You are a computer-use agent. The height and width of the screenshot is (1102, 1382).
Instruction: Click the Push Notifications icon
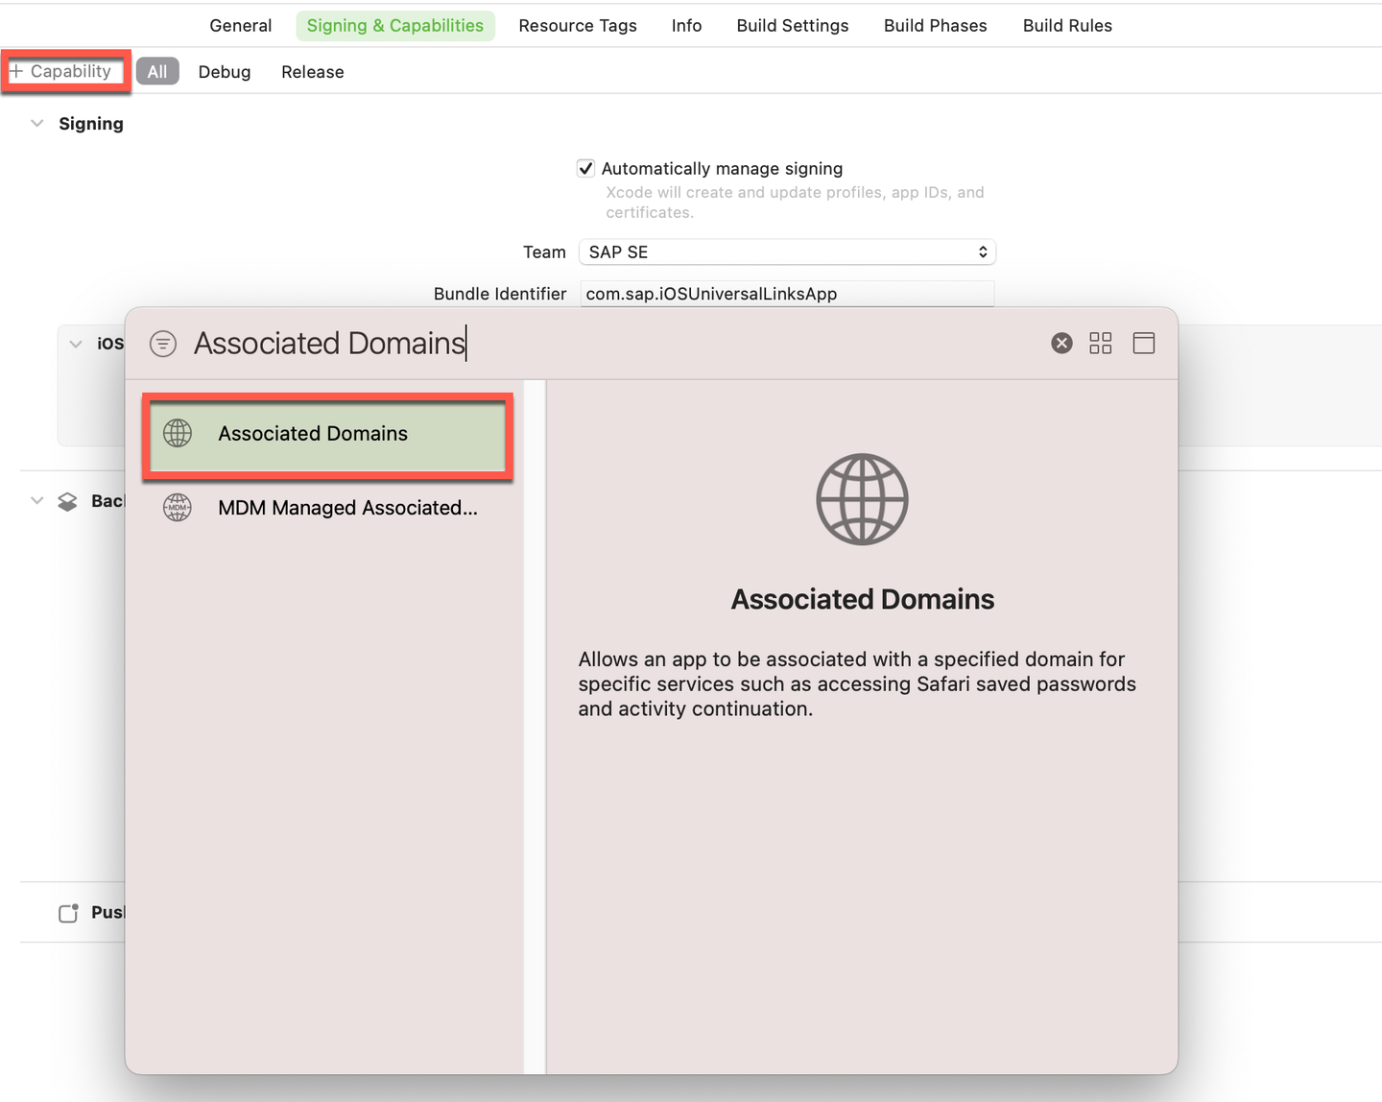(68, 913)
